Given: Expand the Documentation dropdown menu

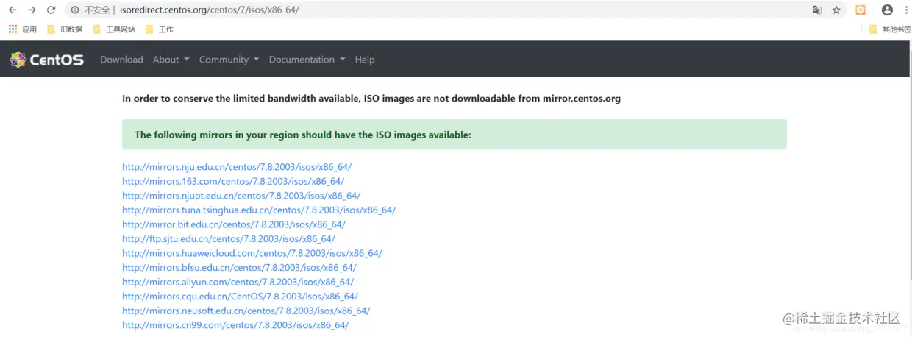Looking at the screenshot, I should click(x=307, y=60).
